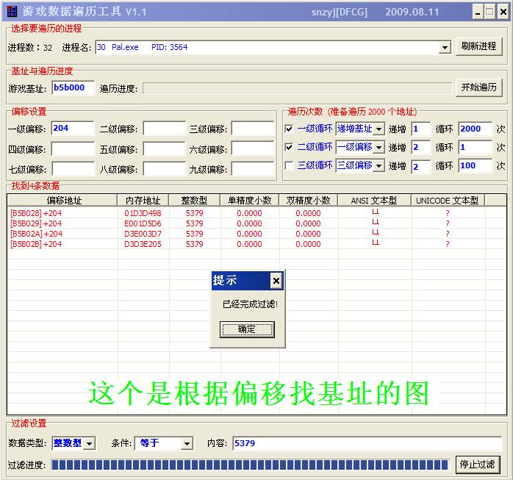Screen dimensions: 513x480
Task: Click the 过滤进度 progress bar
Action: (x=250, y=465)
